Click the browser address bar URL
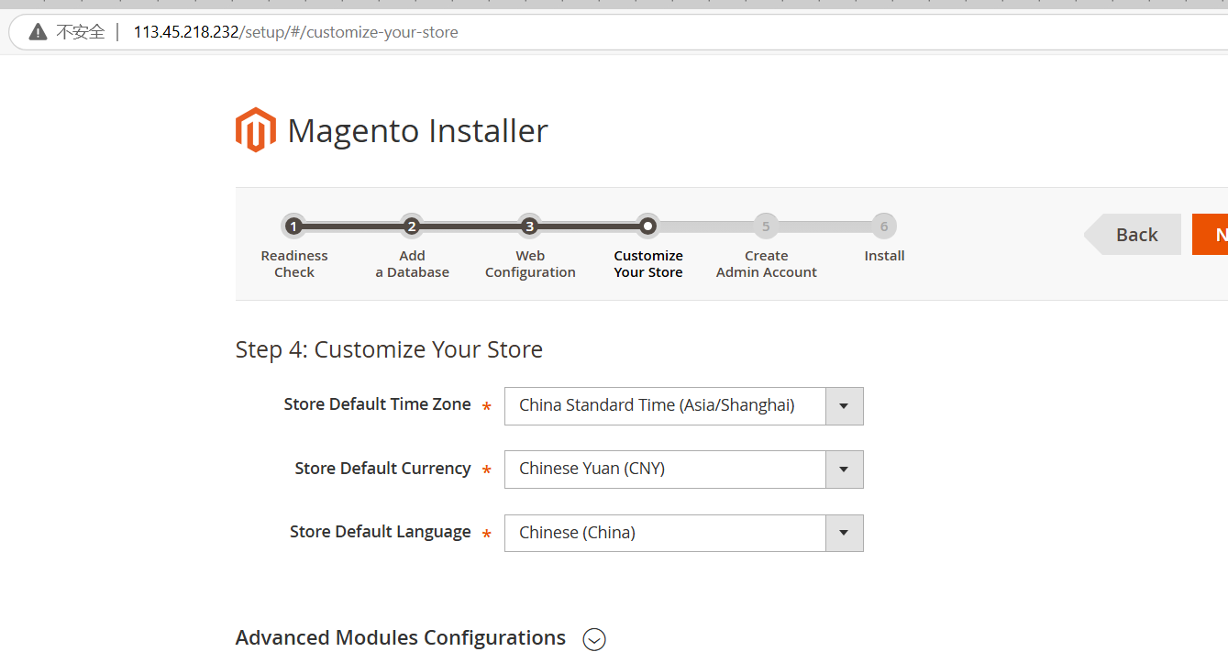The image size is (1228, 663). (295, 32)
